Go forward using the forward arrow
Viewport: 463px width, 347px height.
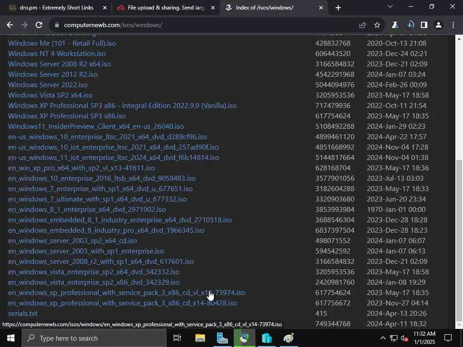[x=24, y=25]
